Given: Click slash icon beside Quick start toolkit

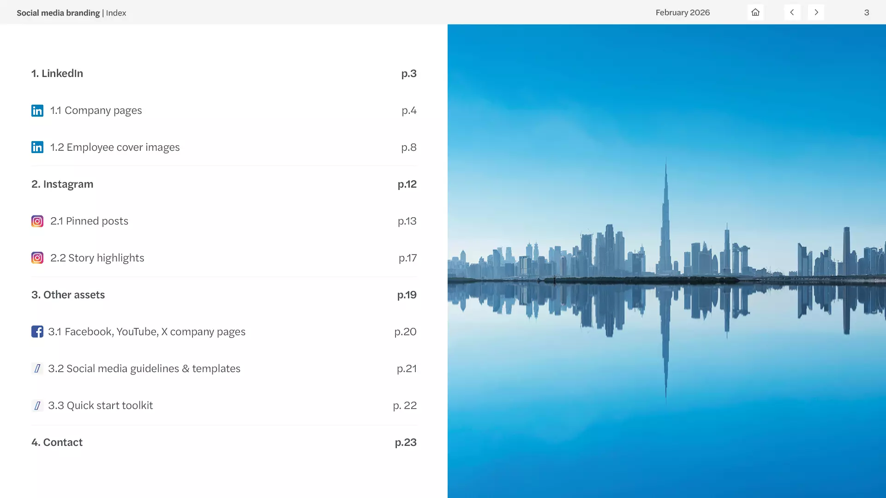Looking at the screenshot, I should 37,405.
